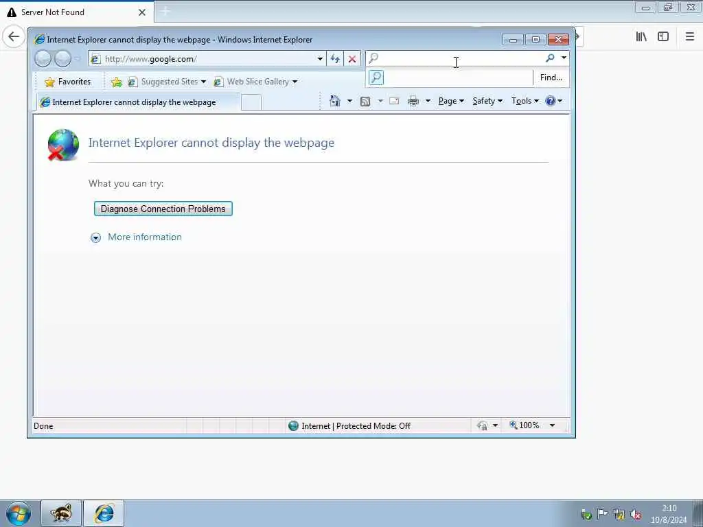Open a new blank IE tab
The width and height of the screenshot is (703, 527).
tap(251, 103)
